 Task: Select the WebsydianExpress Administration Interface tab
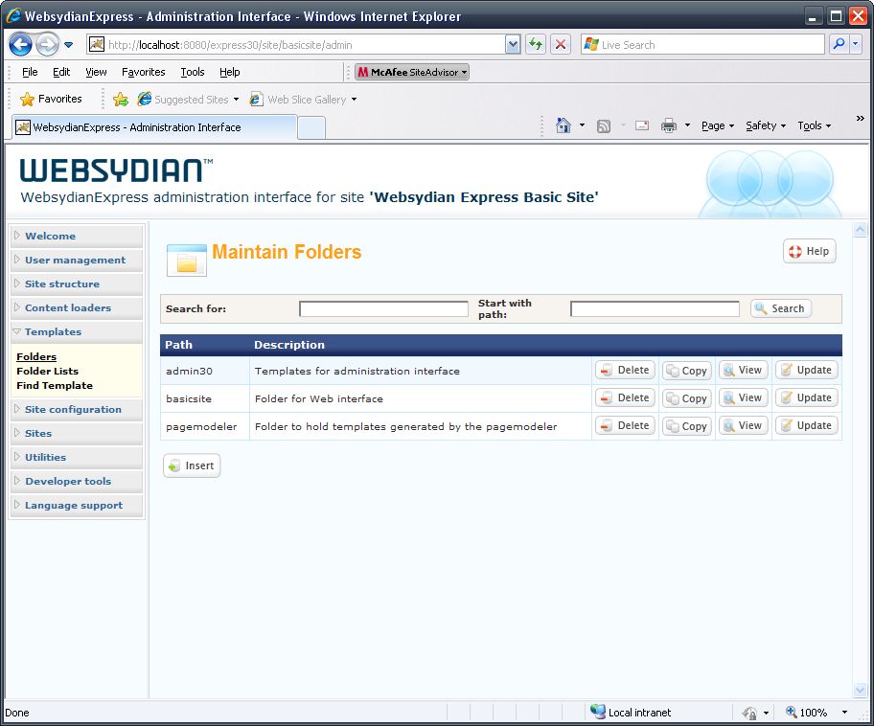pos(154,127)
